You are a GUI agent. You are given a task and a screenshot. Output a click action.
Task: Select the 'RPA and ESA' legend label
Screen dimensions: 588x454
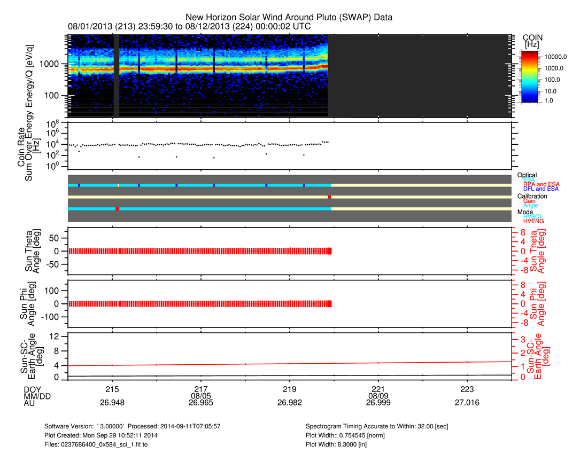pyautogui.click(x=541, y=184)
